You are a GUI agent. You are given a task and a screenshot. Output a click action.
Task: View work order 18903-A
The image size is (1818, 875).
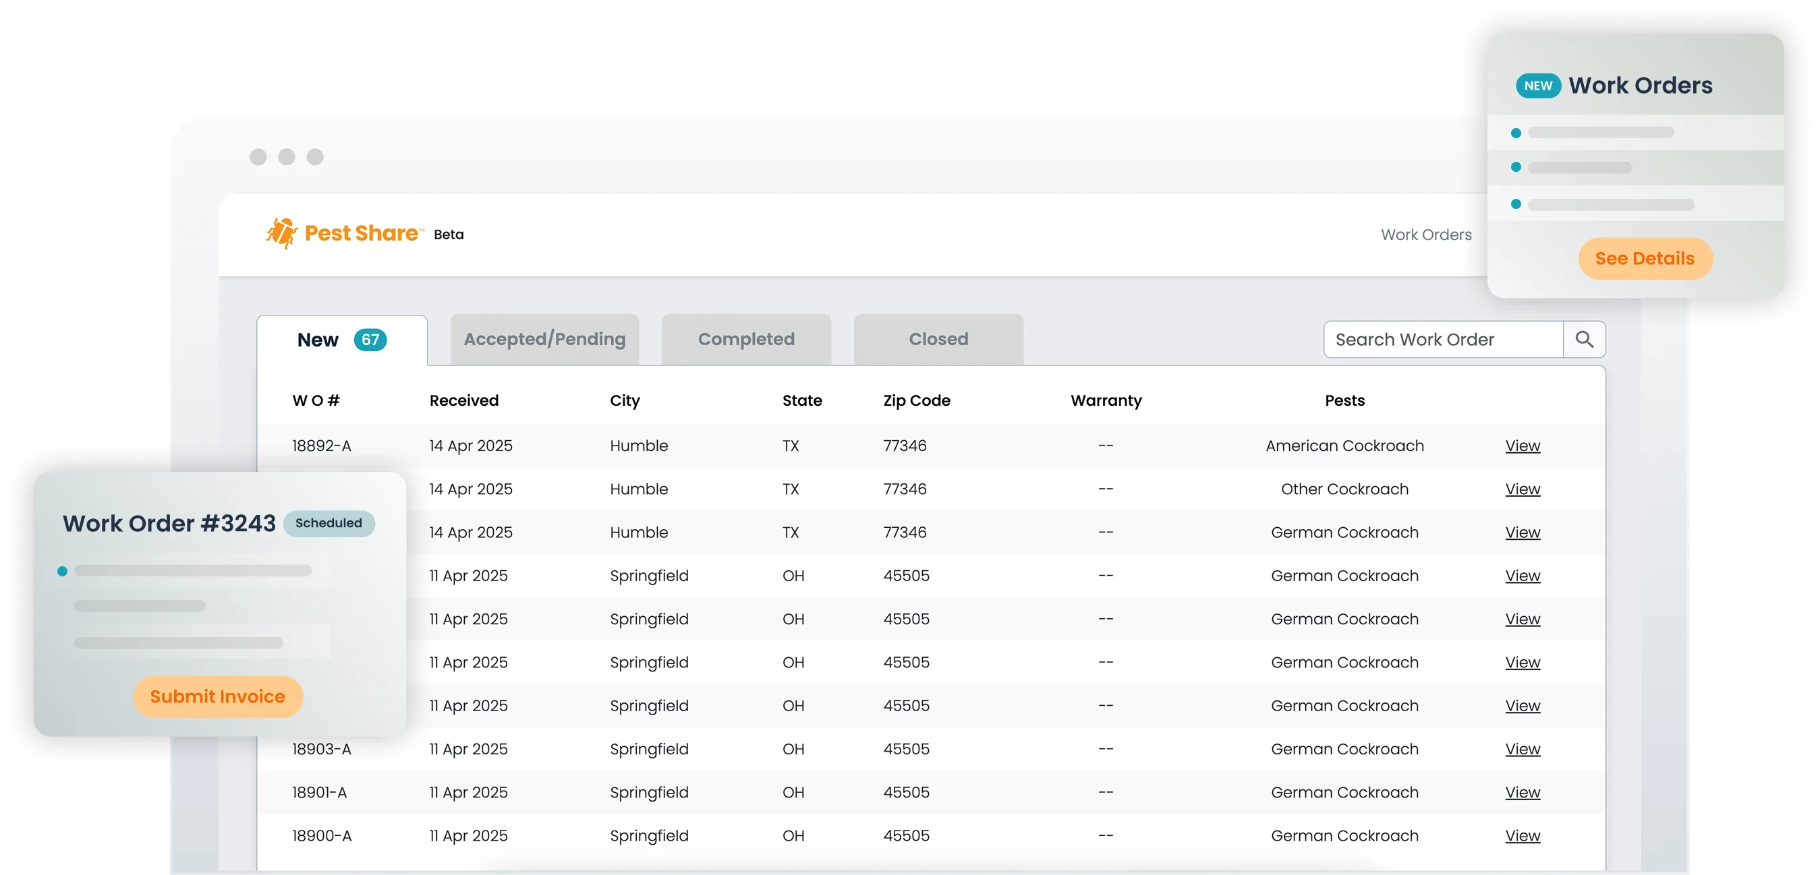pyautogui.click(x=1523, y=750)
